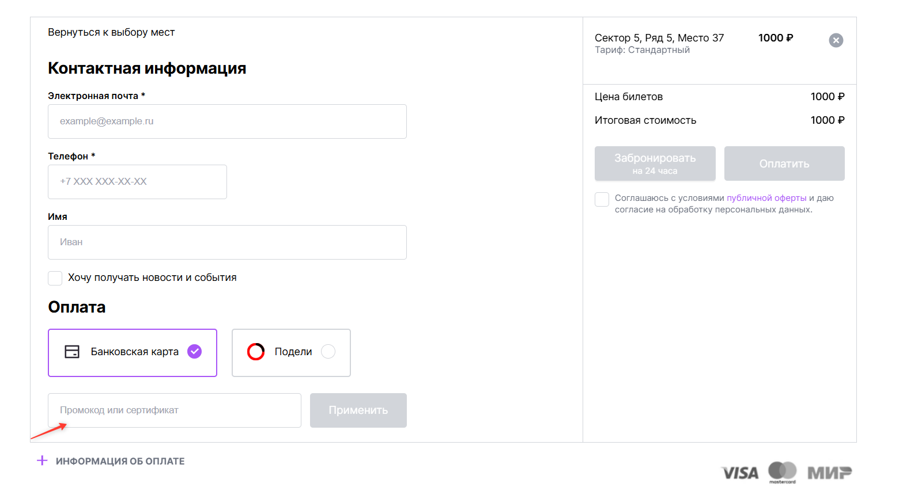Click the Контактная информация heading

[147, 68]
